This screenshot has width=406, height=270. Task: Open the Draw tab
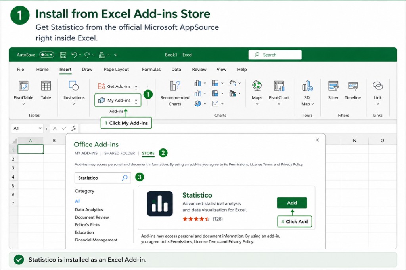tap(87, 70)
